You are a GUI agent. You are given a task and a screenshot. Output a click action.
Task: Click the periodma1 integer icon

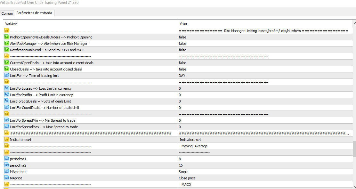point(7,159)
